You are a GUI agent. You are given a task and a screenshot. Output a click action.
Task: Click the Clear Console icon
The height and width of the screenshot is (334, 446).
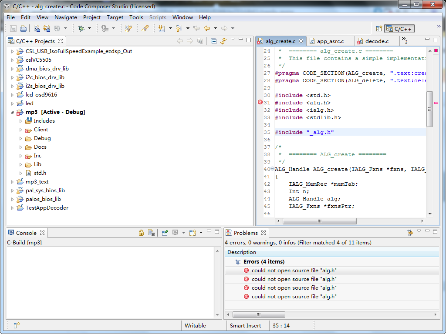tap(151, 233)
